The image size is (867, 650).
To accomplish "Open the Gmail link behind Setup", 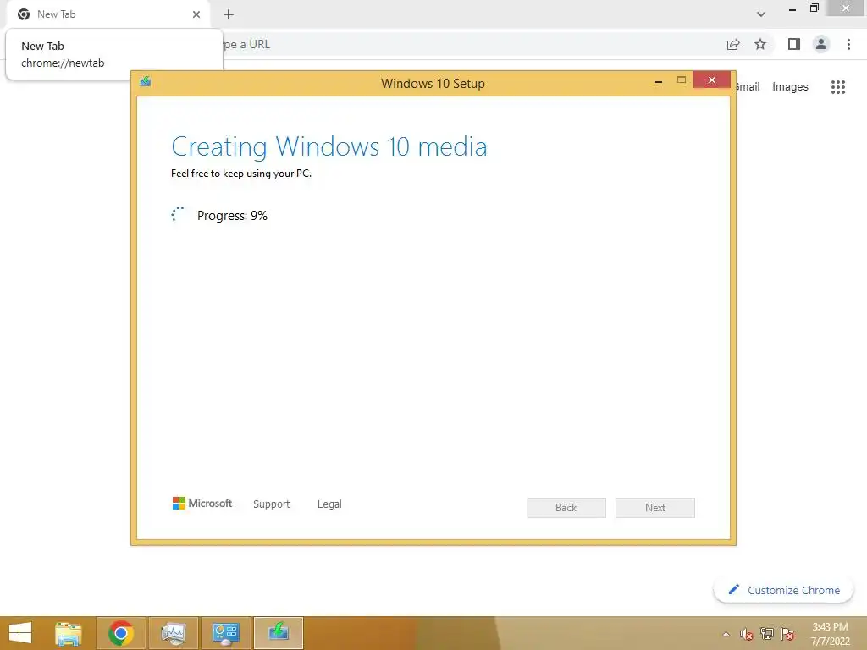I will [748, 87].
